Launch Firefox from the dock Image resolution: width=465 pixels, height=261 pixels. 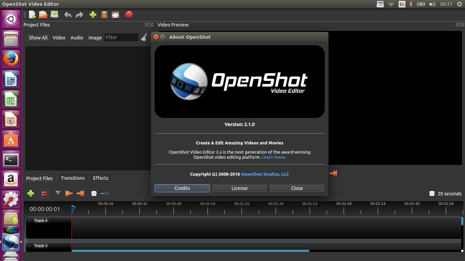11,59
